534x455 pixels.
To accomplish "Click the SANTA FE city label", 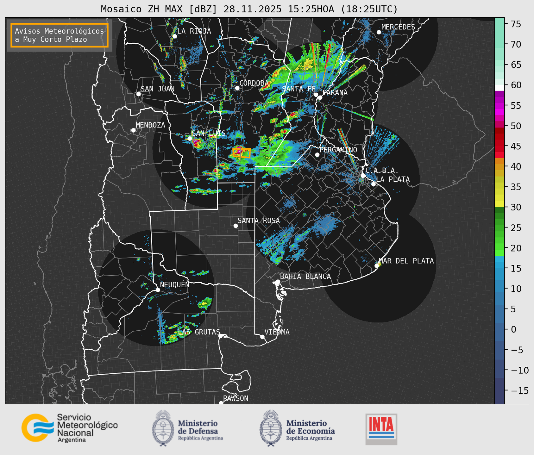I will coord(299,89).
